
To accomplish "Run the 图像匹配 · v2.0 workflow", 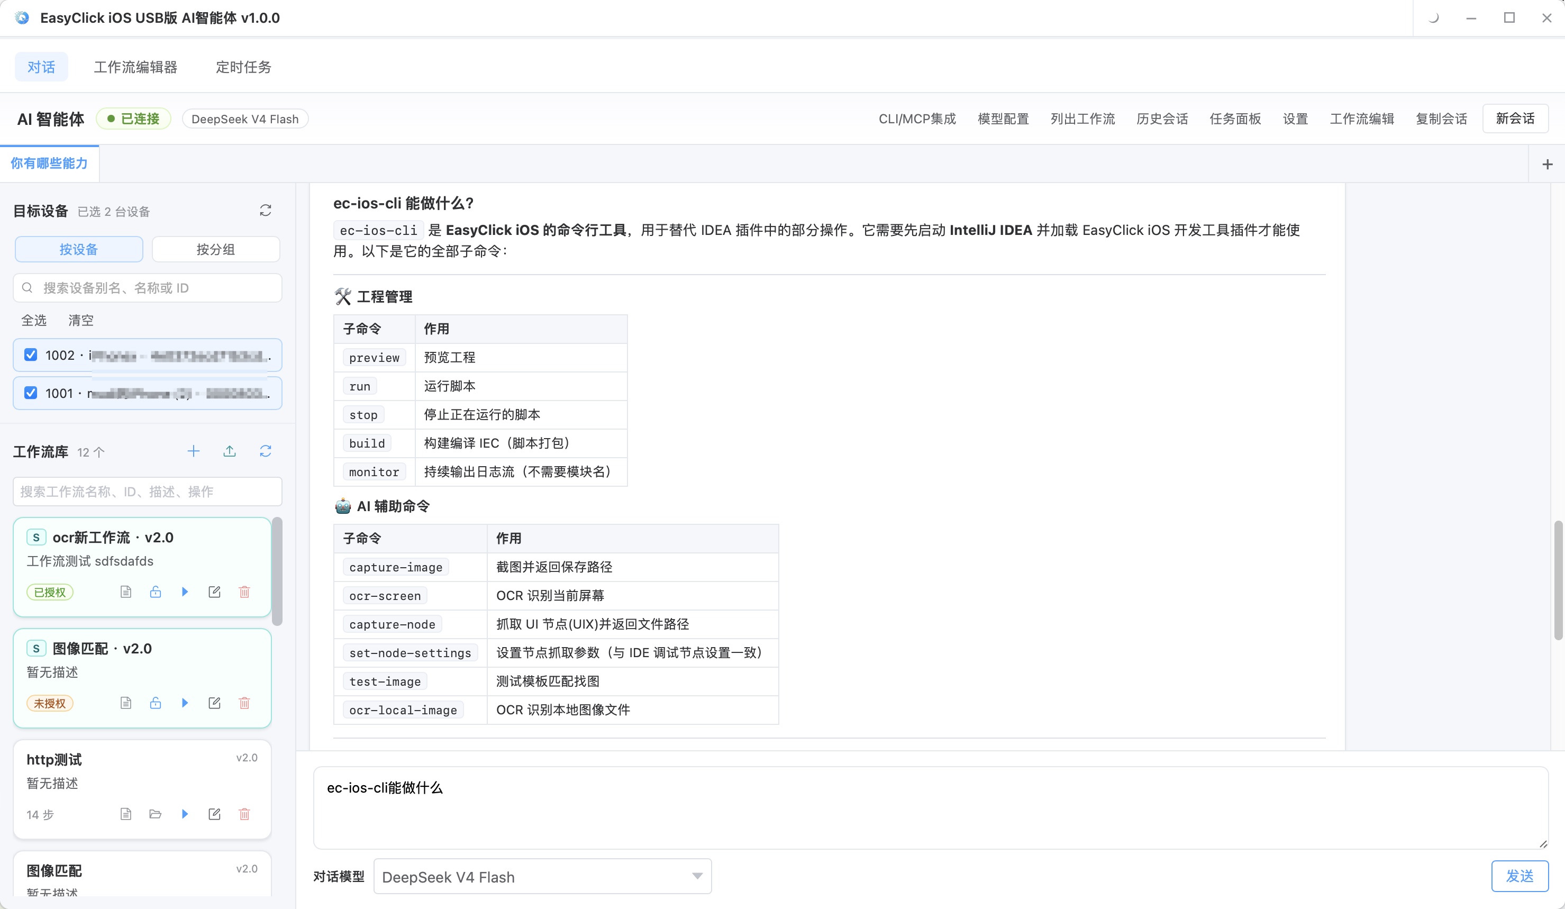I will [x=185, y=703].
